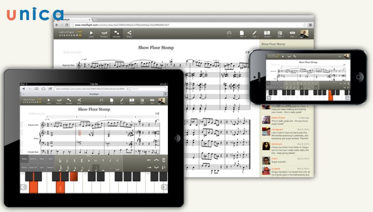Click Noteflight Crescendo logo in browser window

tap(70, 33)
